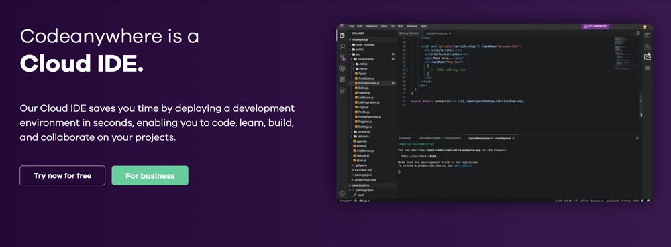This screenshot has width=671, height=247.
Task: Open the second icon in the right sidebar
Action: (647, 46)
